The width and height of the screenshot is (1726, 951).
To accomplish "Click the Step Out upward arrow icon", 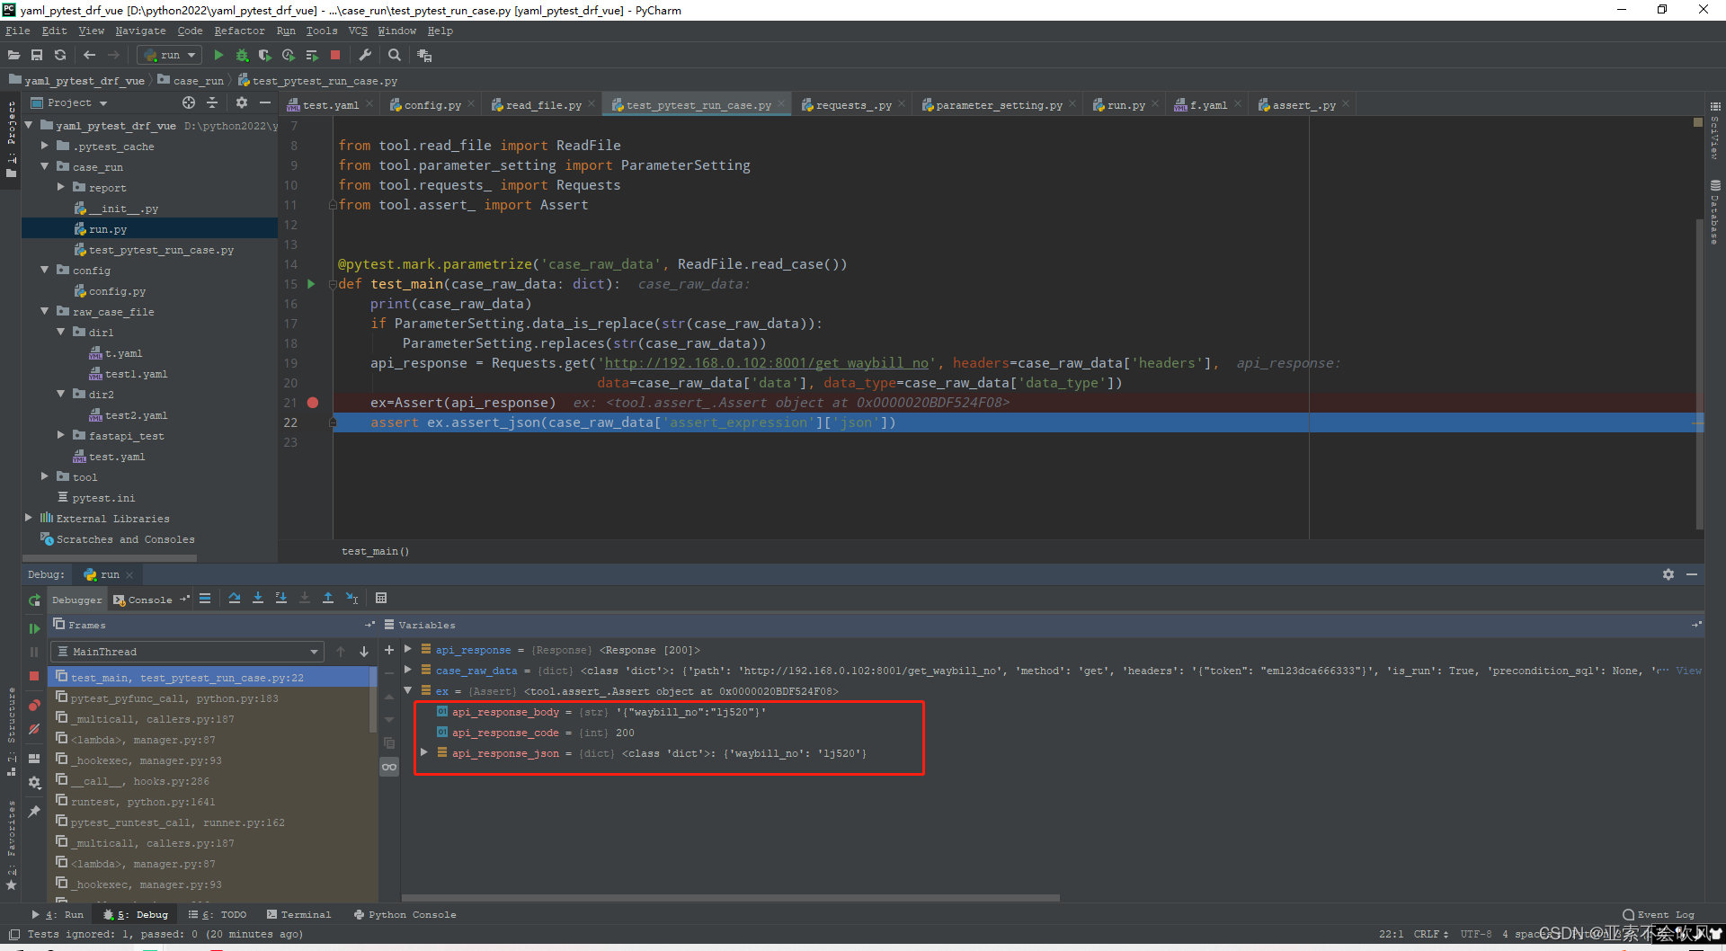I will click(328, 599).
